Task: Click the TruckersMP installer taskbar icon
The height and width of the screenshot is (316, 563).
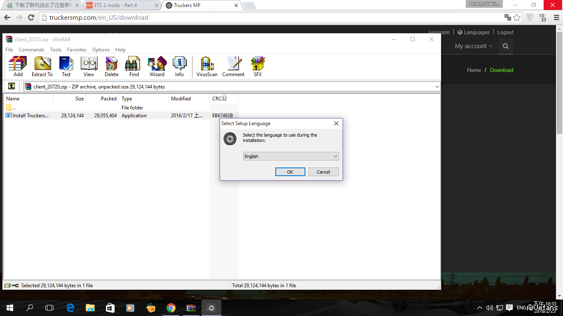Action: [x=211, y=307]
